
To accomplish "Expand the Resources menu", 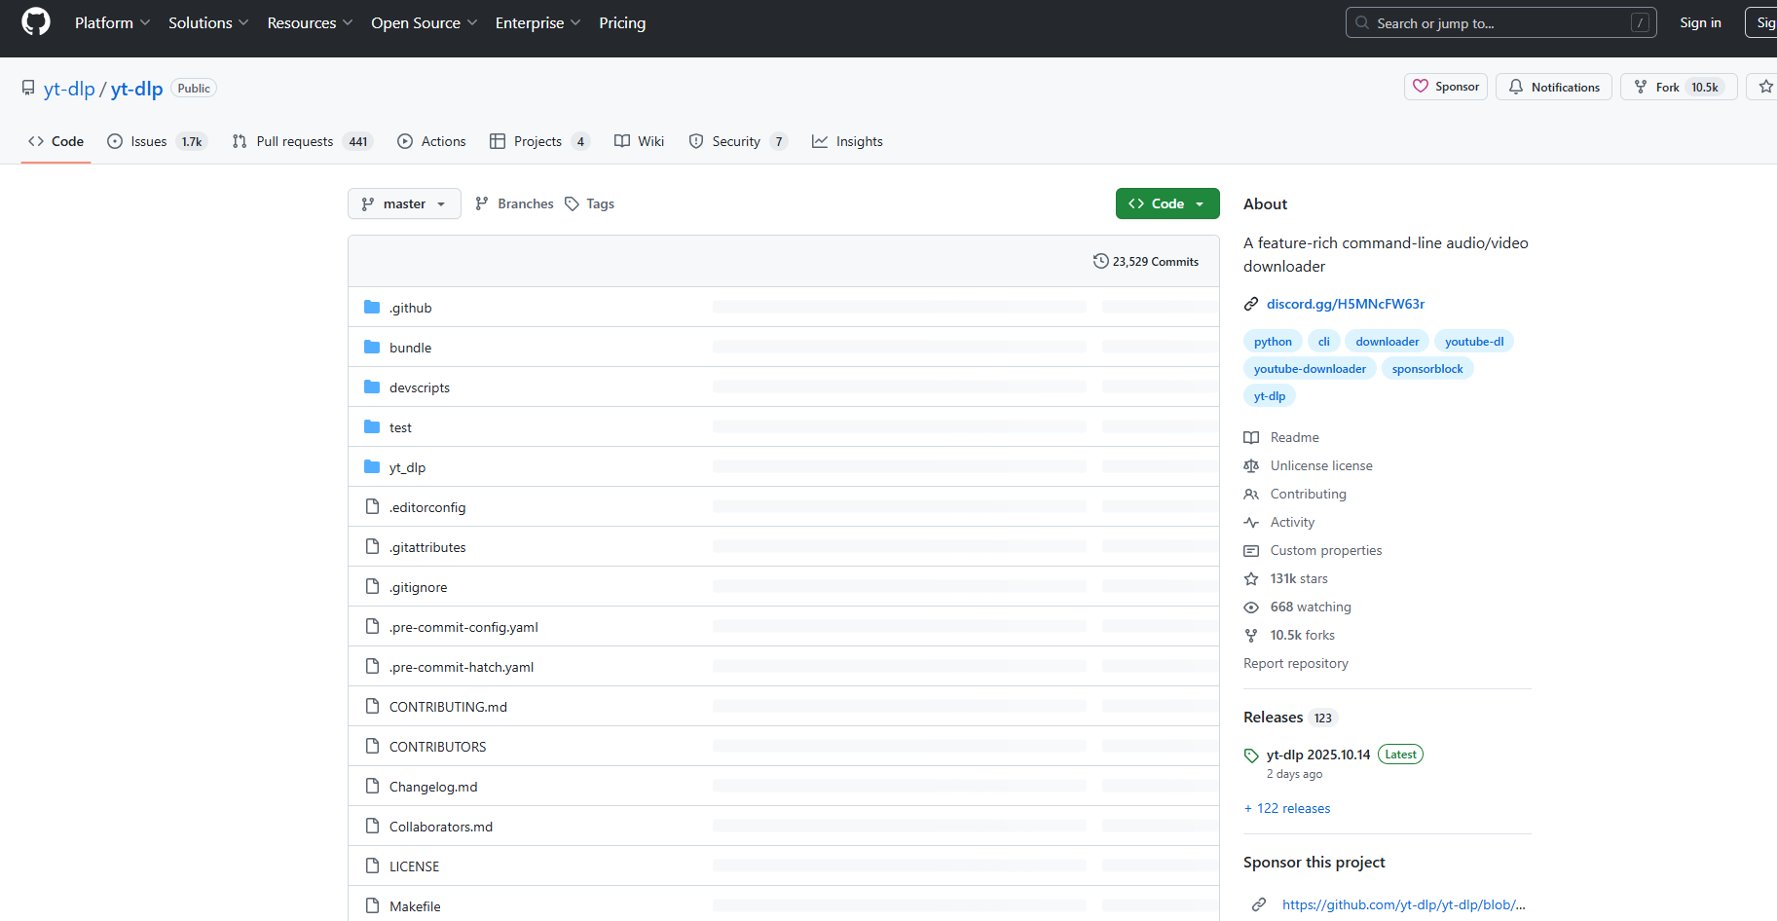I will (x=310, y=22).
